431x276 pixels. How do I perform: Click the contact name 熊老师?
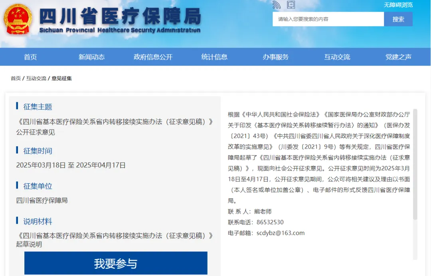[x=263, y=212]
